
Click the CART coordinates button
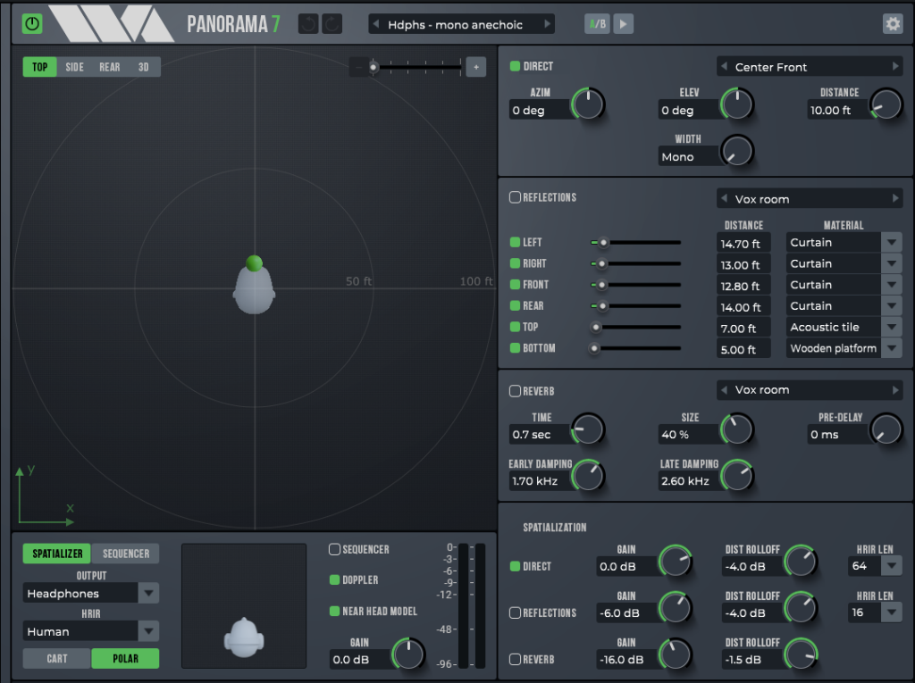[x=56, y=659]
